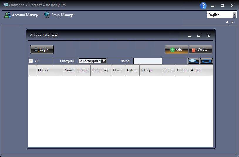Tick the All checkbox
The height and width of the screenshot is (157, 239).
[31, 61]
